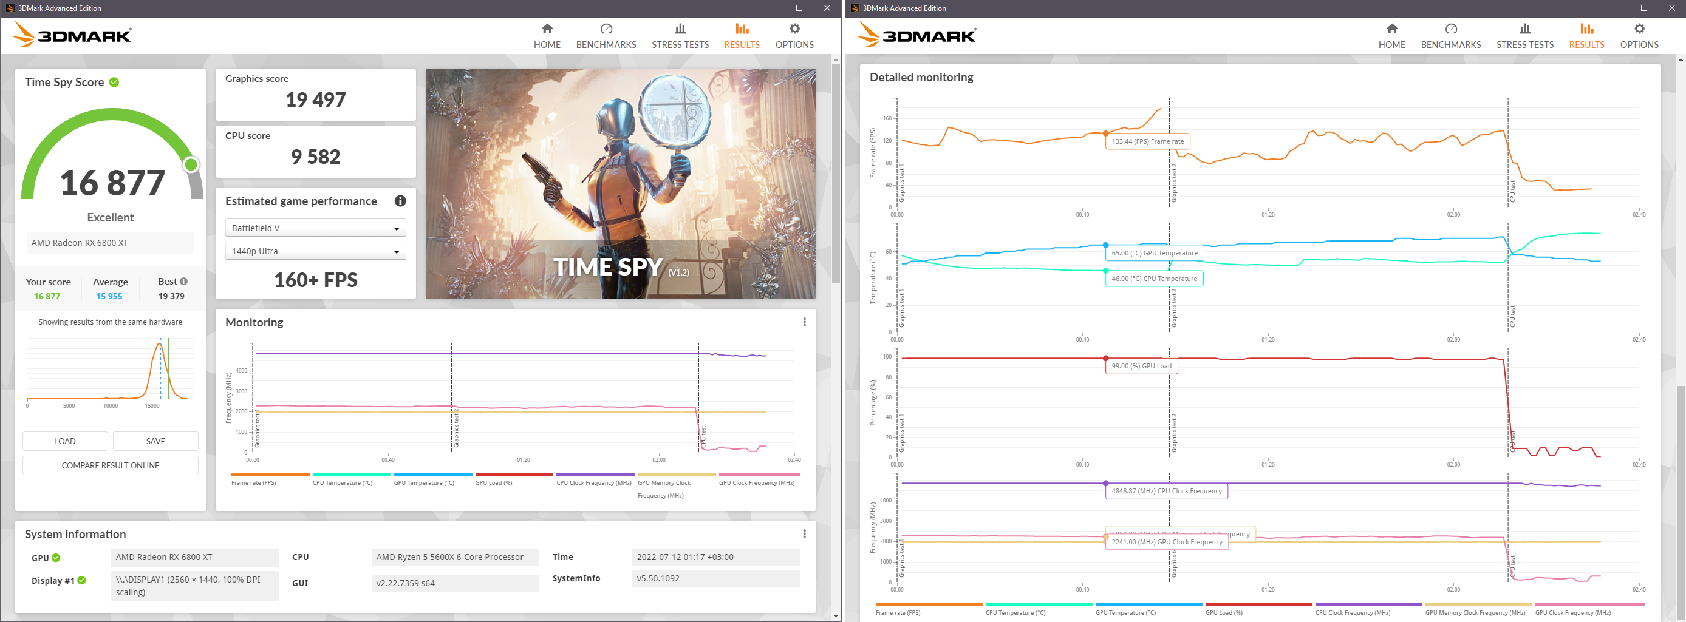Click the orange frame rate data point marker
1686x622 pixels.
pos(1105,134)
